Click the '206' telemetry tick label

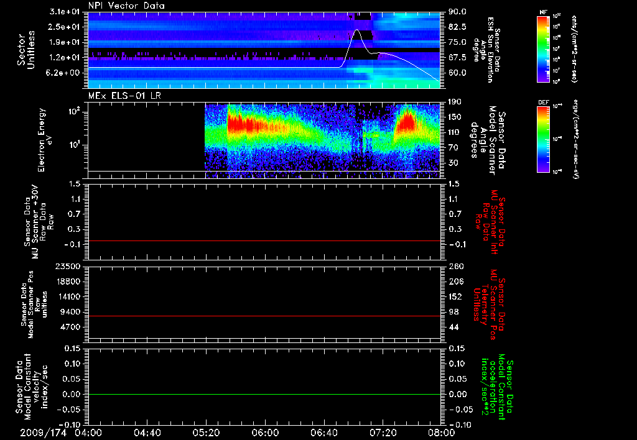[455, 282]
